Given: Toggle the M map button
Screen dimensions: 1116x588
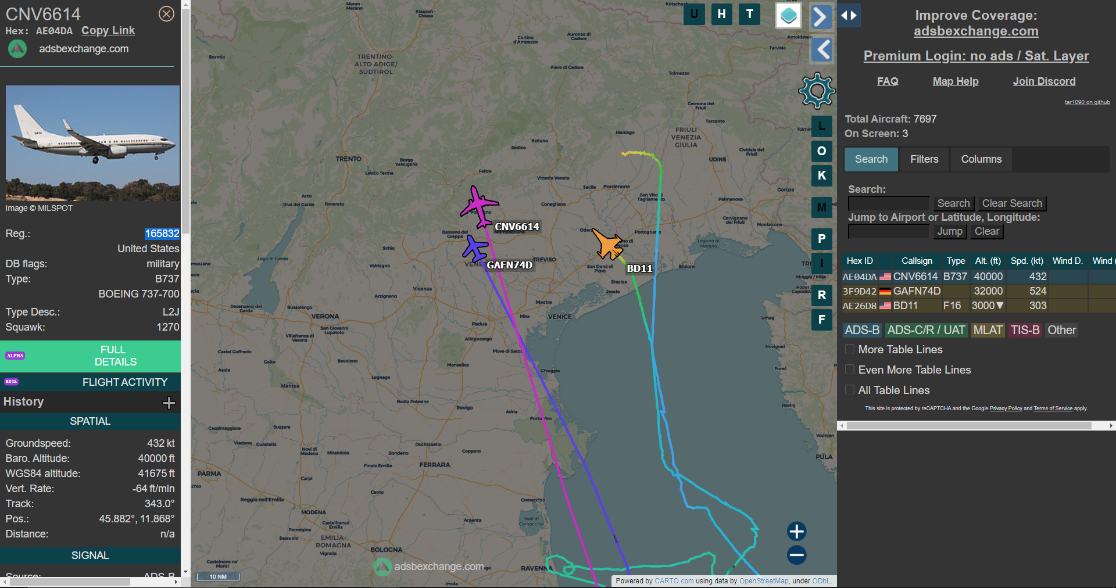Looking at the screenshot, I should pyautogui.click(x=821, y=207).
